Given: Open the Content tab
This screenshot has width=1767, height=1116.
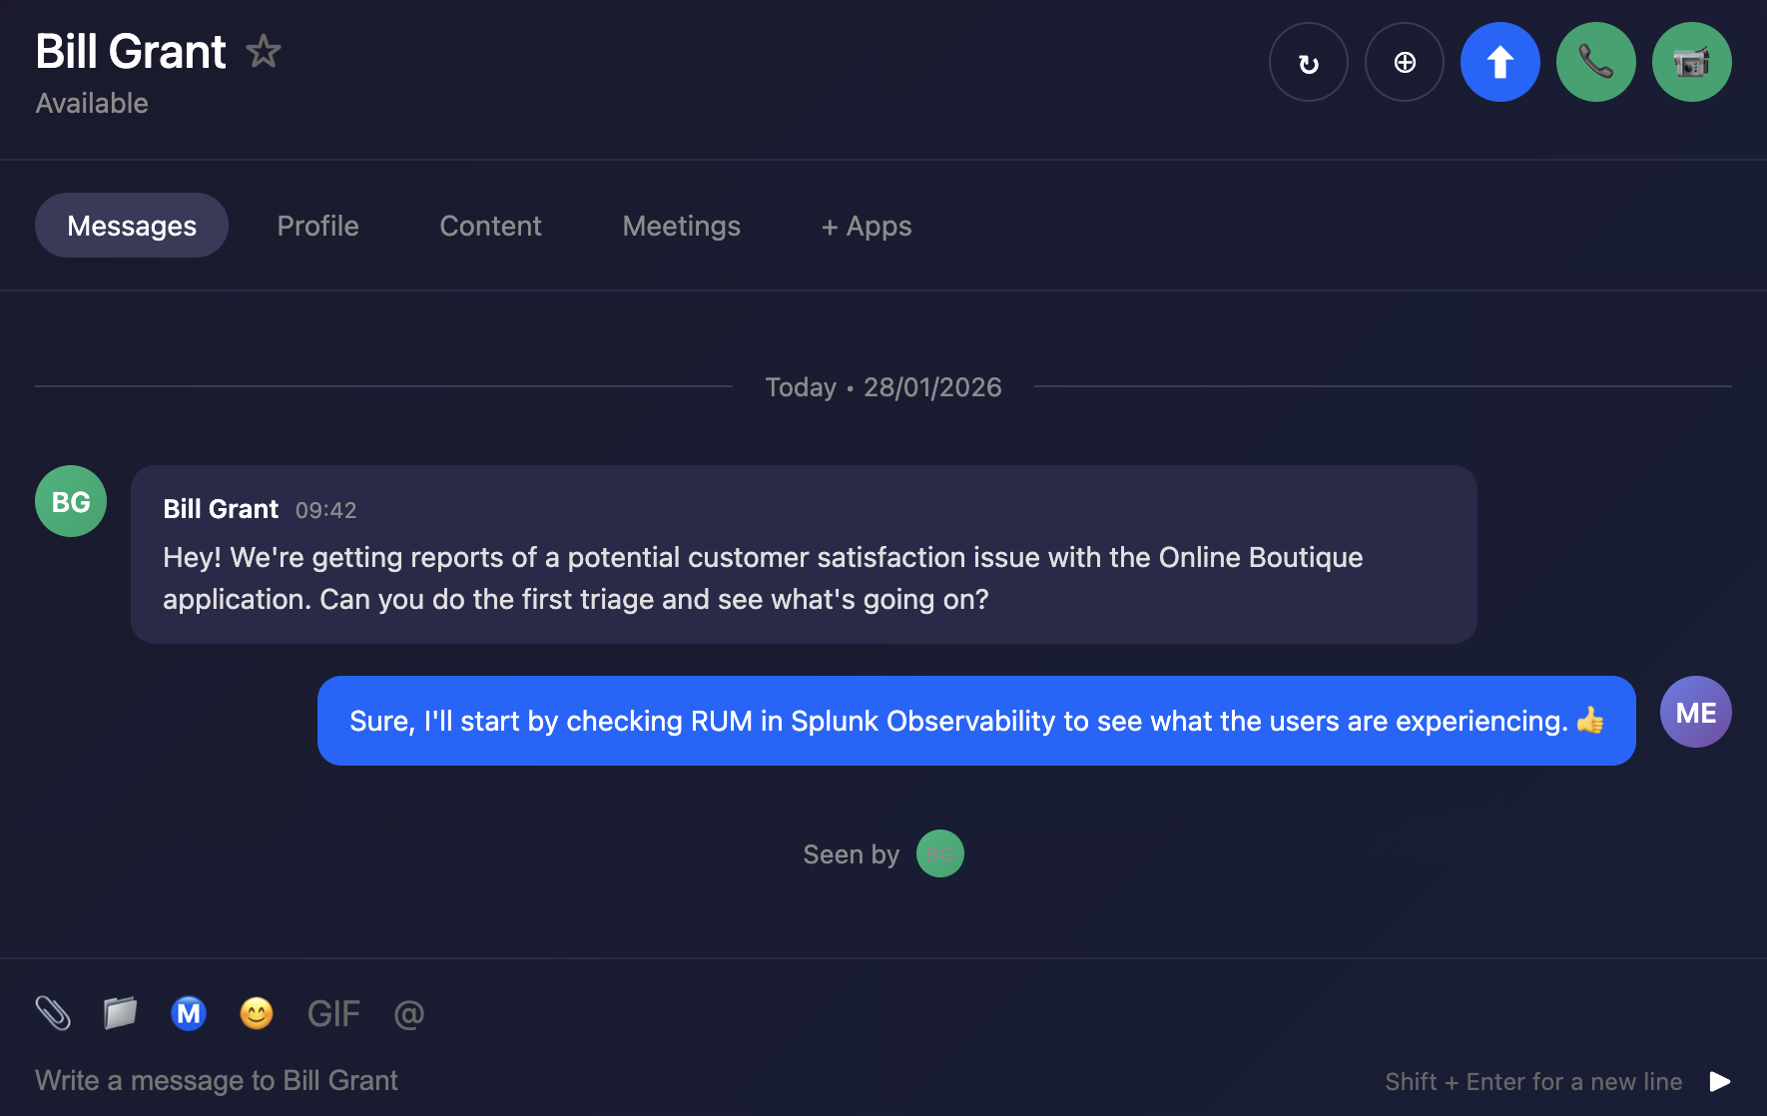Looking at the screenshot, I should (x=490, y=226).
